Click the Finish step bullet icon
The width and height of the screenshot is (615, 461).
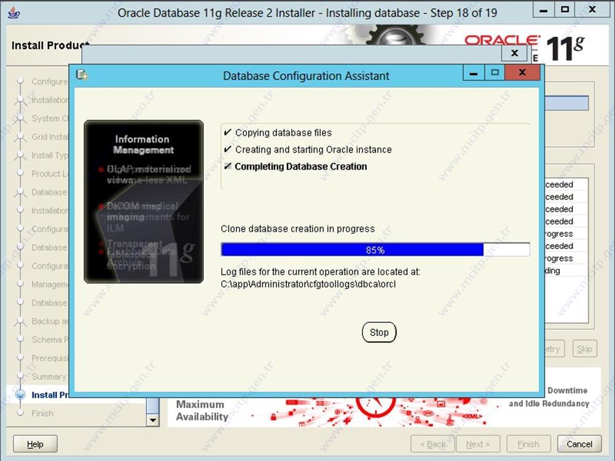(20, 413)
